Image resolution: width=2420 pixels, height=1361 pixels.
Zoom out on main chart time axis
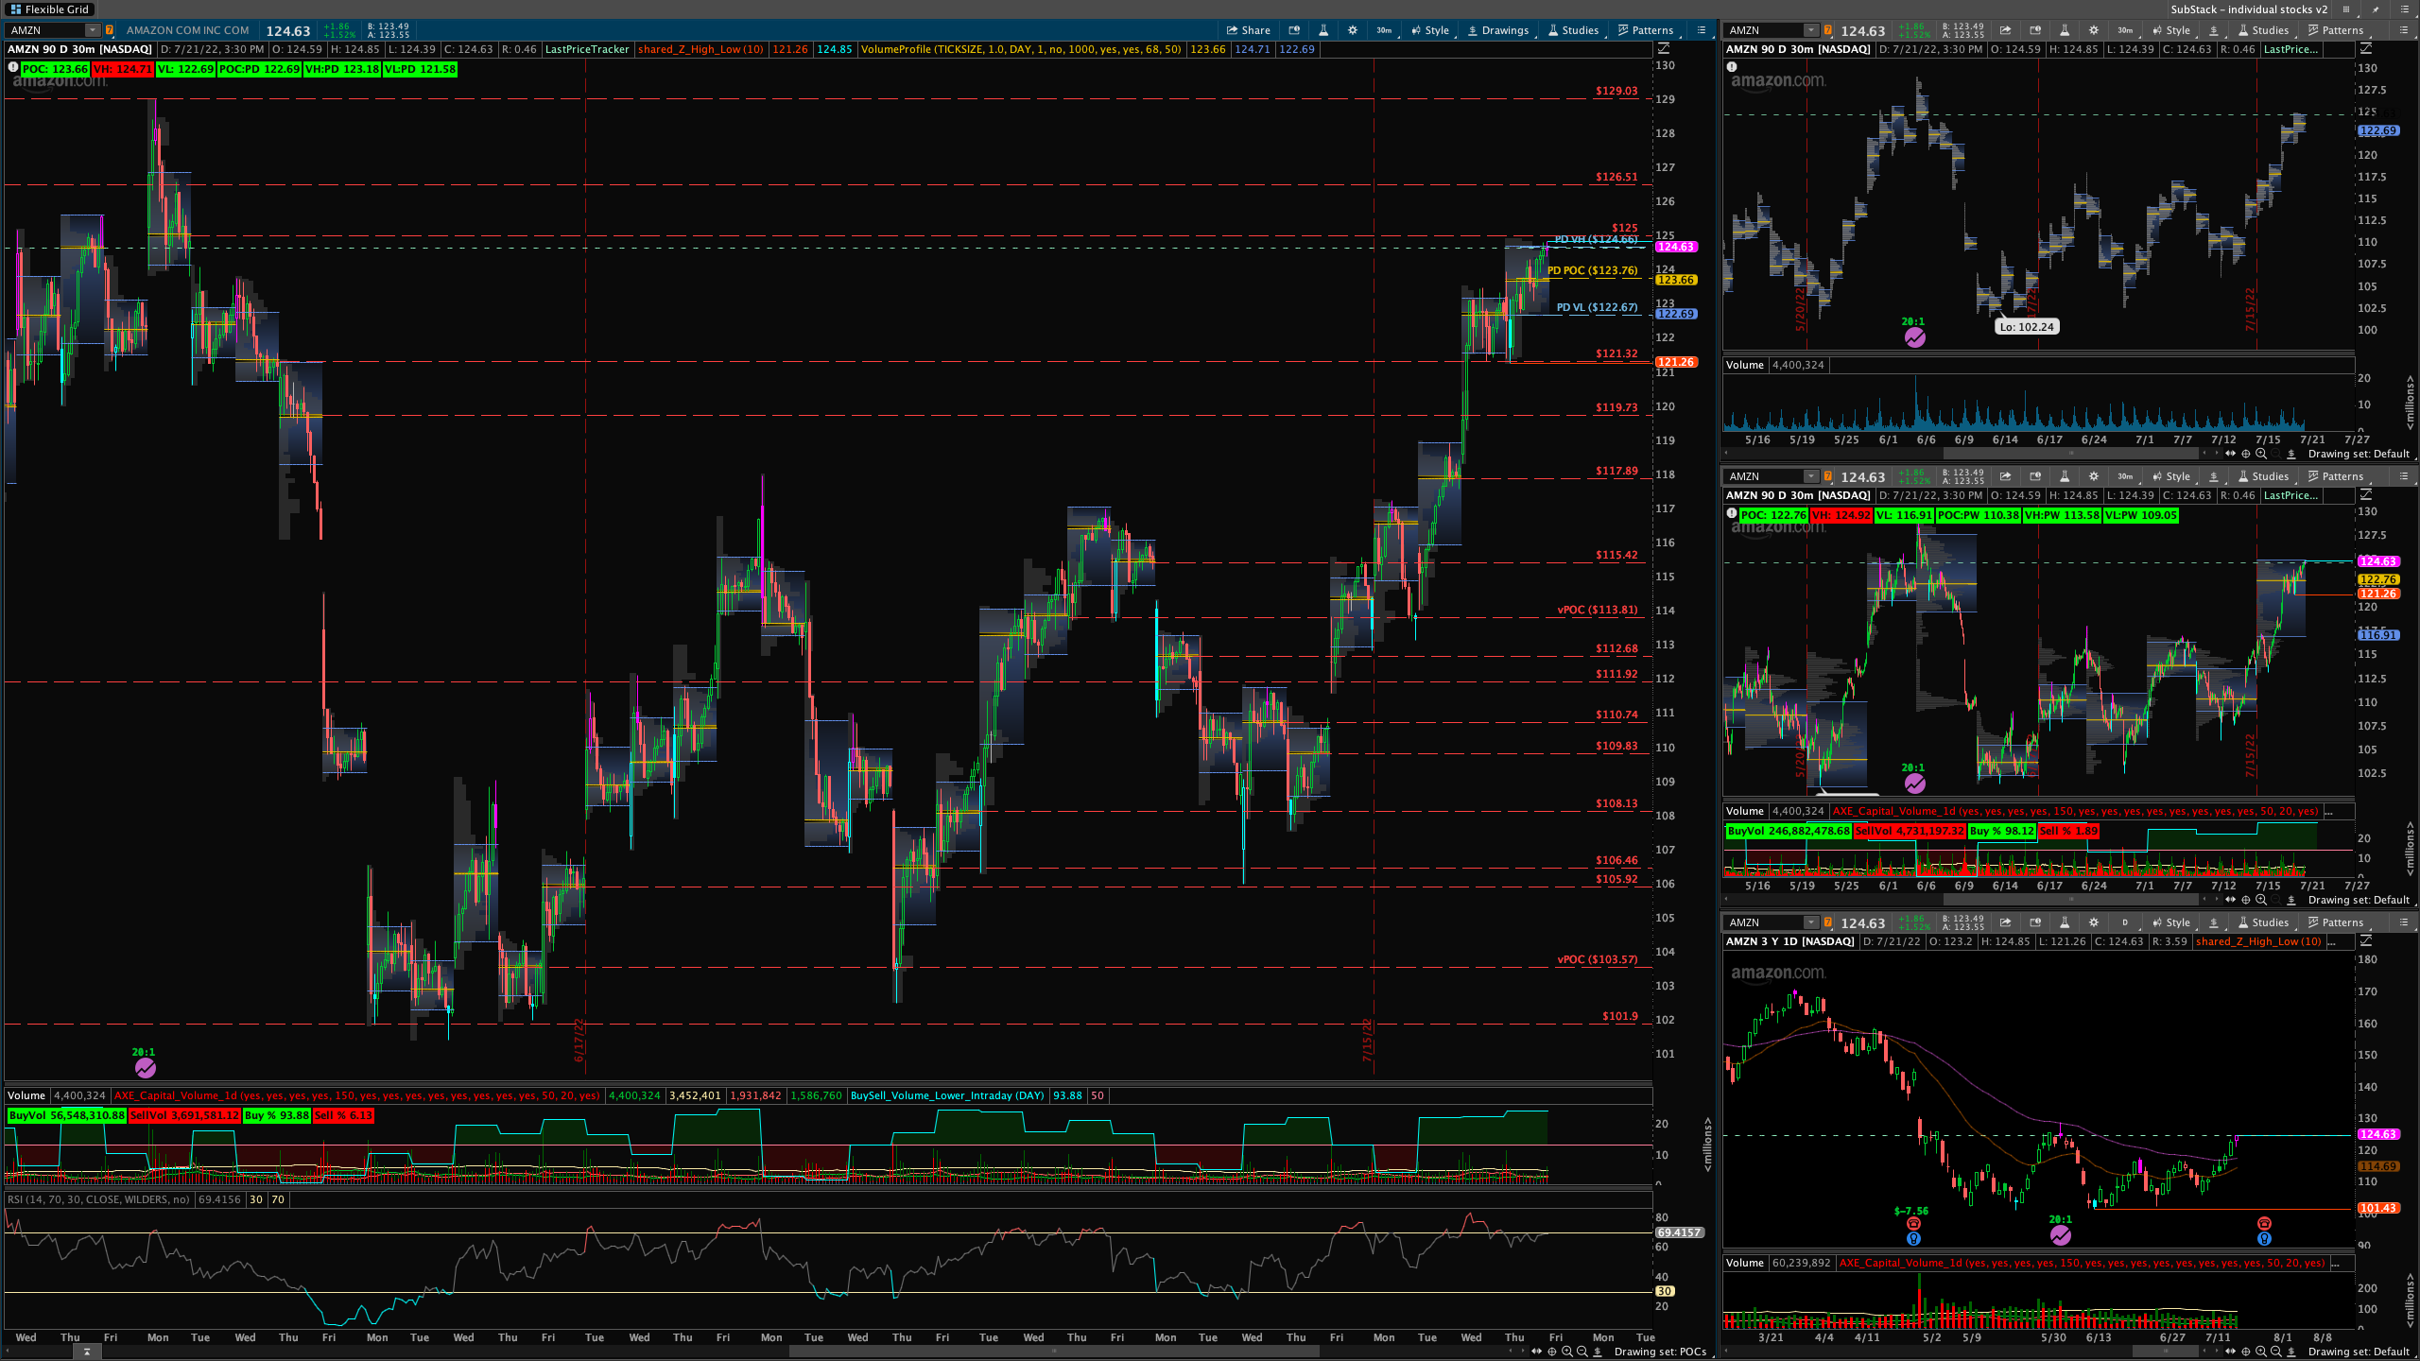click(1582, 1352)
